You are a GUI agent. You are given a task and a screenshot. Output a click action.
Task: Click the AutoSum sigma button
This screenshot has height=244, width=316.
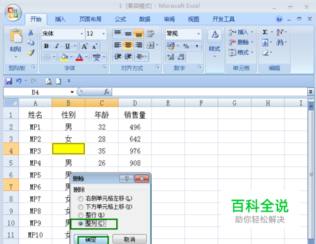coord(265,32)
